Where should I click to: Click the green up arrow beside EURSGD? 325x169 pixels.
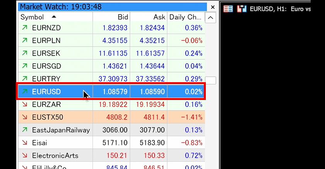(25, 66)
